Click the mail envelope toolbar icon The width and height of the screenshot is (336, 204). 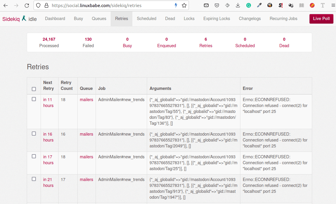pyautogui.click(x=206, y=5)
